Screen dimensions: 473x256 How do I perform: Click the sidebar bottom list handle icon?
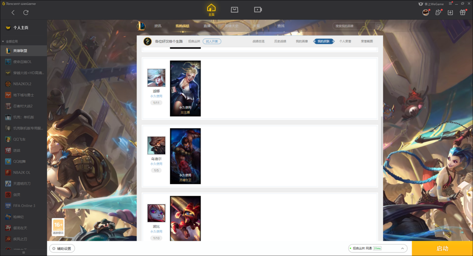point(24,252)
